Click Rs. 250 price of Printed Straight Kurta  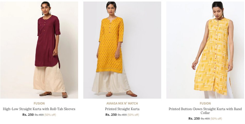coord(111,115)
